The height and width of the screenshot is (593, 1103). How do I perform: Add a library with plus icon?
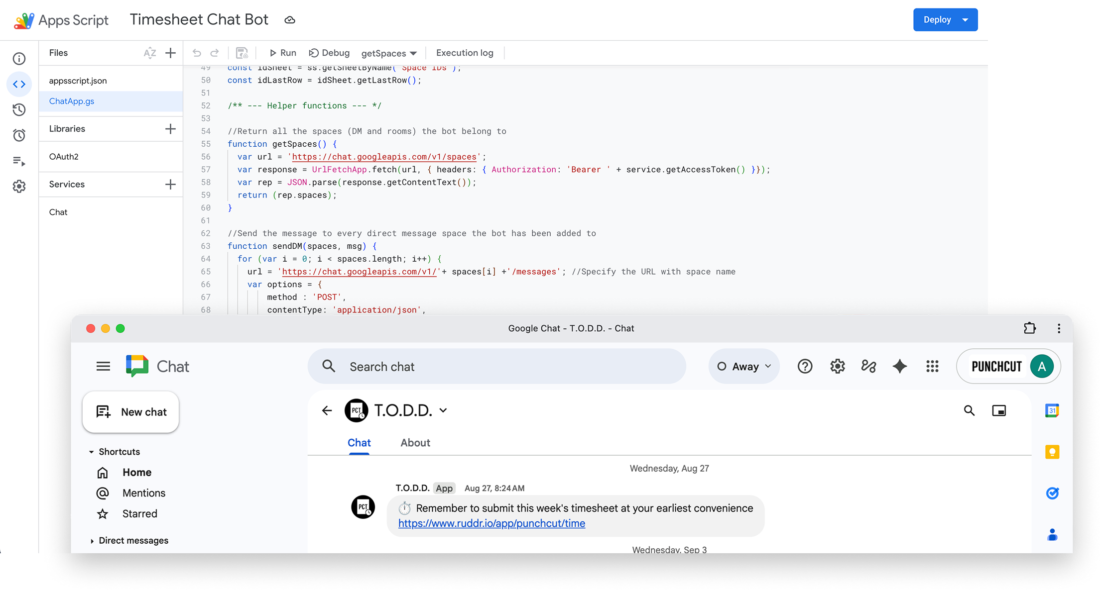(170, 129)
